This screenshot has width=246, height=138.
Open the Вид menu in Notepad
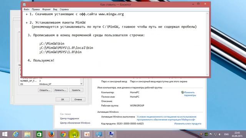[55, 9]
